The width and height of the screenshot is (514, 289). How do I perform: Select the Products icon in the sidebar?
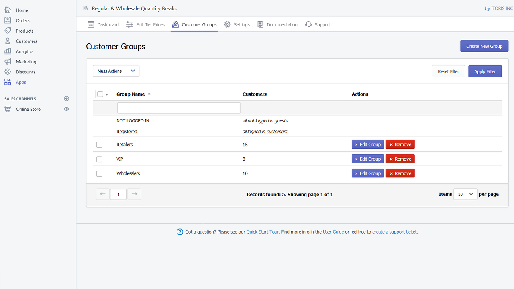(8, 31)
